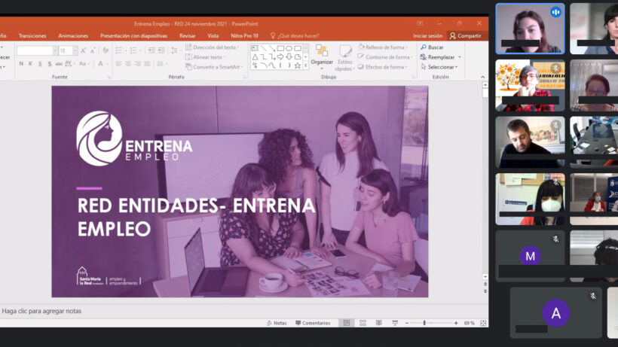Click the Organizar arrange icon

(x=322, y=50)
